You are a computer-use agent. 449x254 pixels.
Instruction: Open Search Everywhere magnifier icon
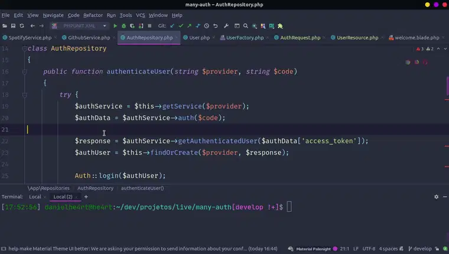click(x=245, y=26)
